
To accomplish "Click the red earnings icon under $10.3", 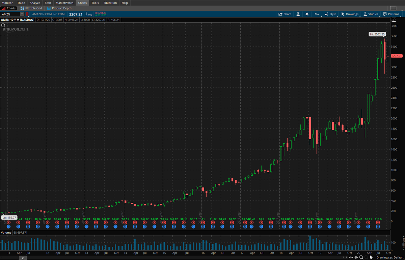I will pyautogui.click(x=378, y=223).
